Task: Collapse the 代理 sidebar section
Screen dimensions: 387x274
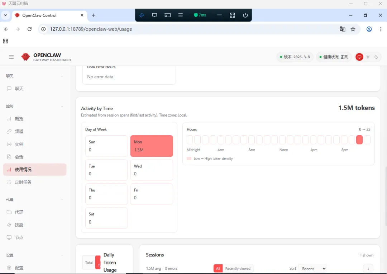Action: click(x=62, y=200)
